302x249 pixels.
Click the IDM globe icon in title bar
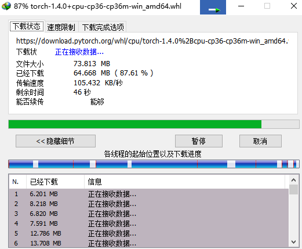6,6
